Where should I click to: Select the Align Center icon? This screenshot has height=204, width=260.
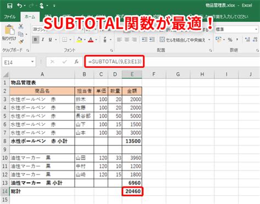[x=127, y=39]
